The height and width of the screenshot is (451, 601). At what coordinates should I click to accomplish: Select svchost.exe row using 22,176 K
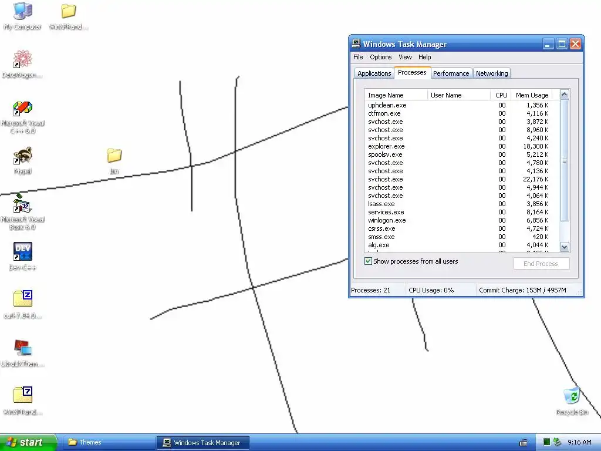(x=461, y=179)
